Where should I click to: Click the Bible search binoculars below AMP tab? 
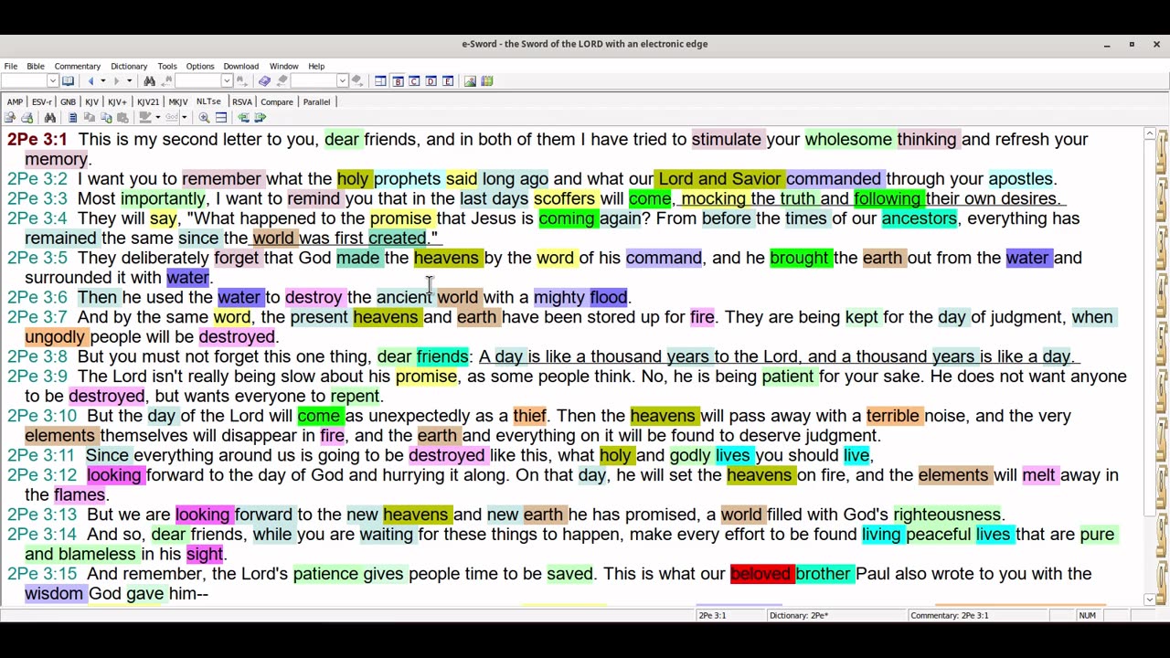tap(49, 117)
